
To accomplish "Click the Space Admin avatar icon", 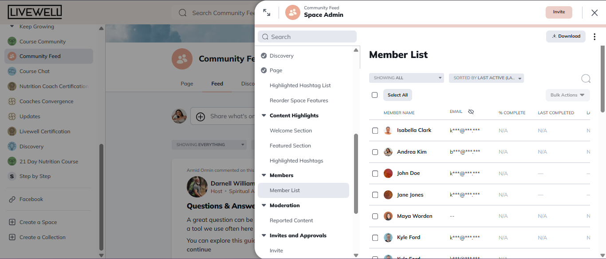I will [x=292, y=12].
